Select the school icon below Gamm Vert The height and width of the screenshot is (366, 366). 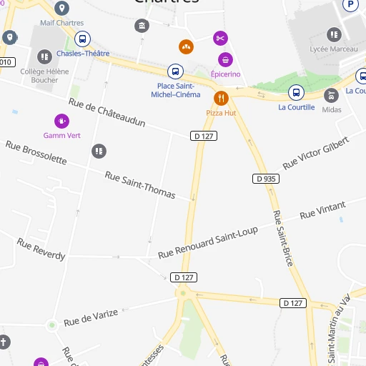pyautogui.click(x=99, y=151)
